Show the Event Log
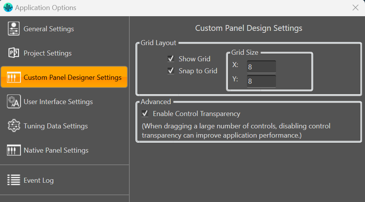 click(x=39, y=180)
